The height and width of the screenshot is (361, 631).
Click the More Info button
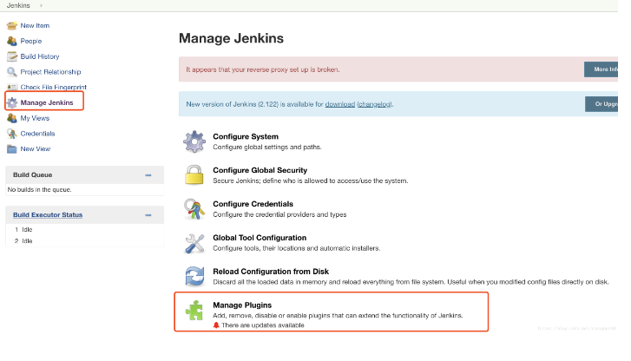pos(601,69)
